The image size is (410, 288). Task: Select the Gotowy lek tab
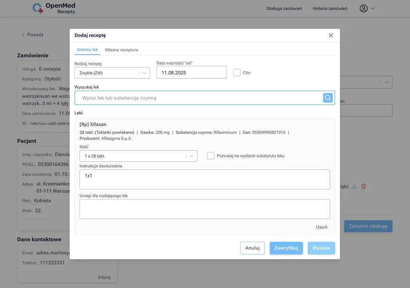pyautogui.click(x=87, y=50)
